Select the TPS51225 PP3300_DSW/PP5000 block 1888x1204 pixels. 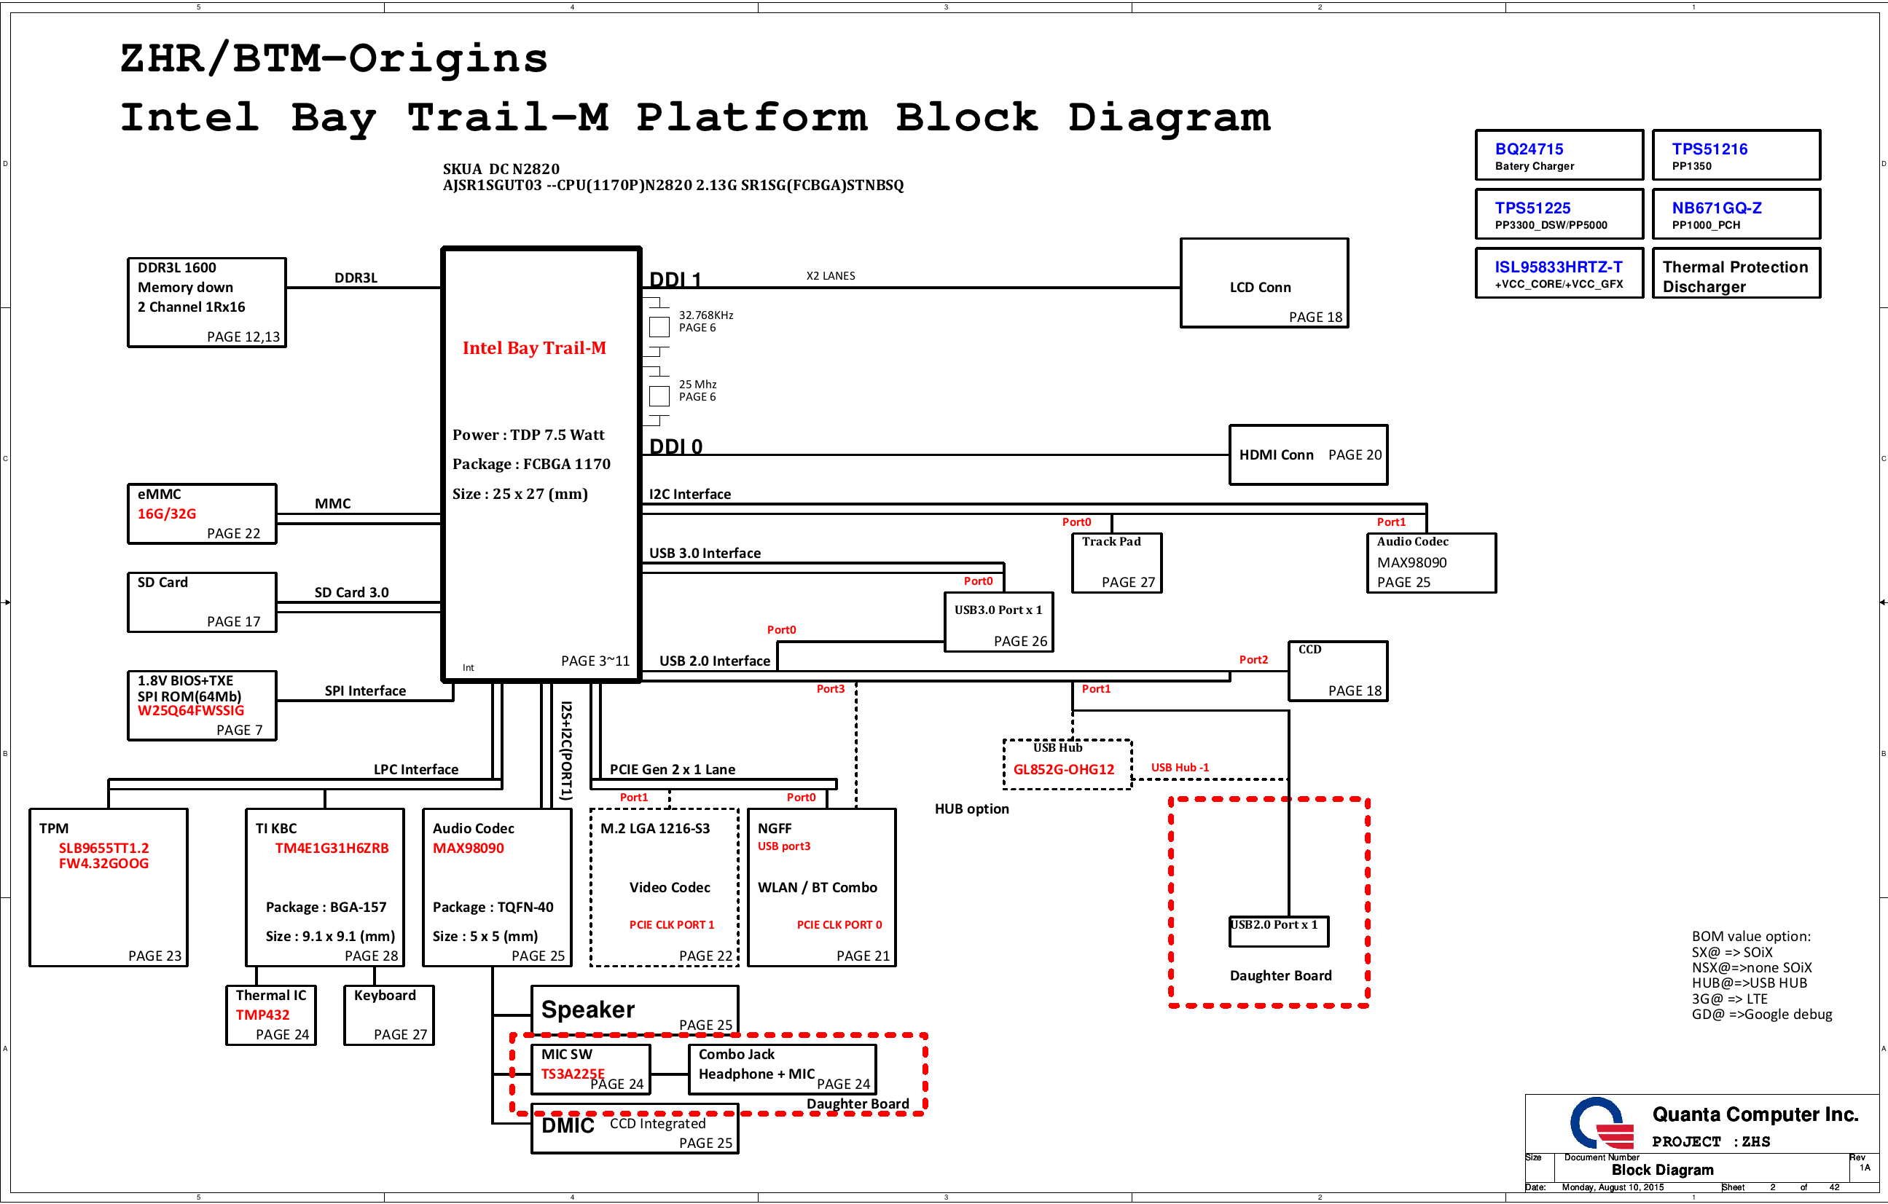1559,214
